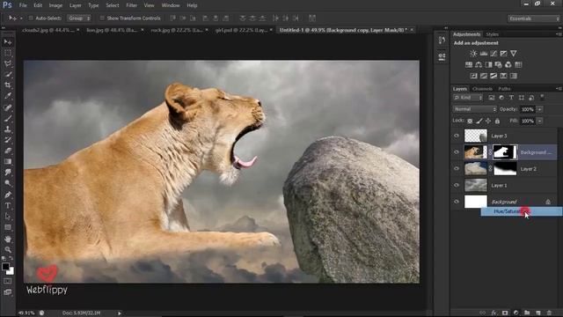Switch to the Channels tab
This screenshot has width=563, height=317.
(x=482, y=88)
